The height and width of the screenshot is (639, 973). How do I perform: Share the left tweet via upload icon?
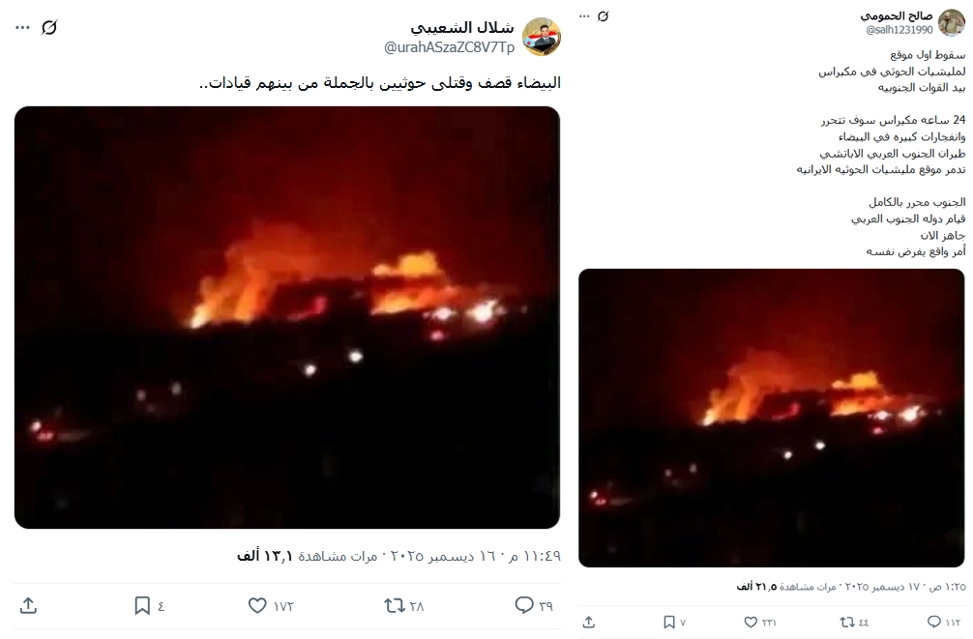coord(29,605)
